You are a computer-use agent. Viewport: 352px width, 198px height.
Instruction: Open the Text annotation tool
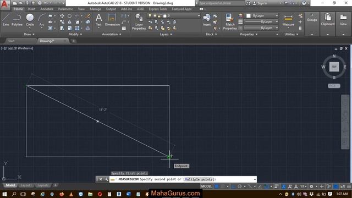pos(99,20)
